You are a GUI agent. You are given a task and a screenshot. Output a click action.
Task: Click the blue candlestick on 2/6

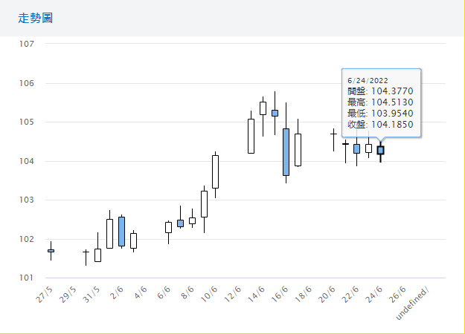(x=121, y=231)
